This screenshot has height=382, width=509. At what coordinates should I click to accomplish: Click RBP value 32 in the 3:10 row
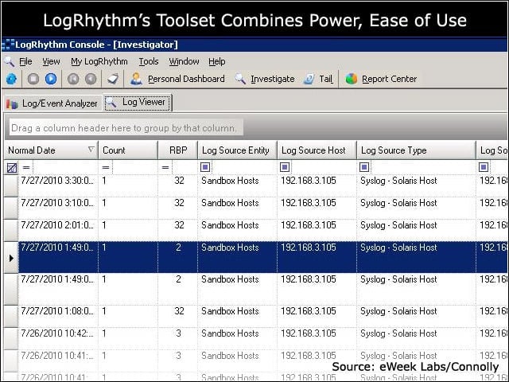pyautogui.click(x=179, y=203)
